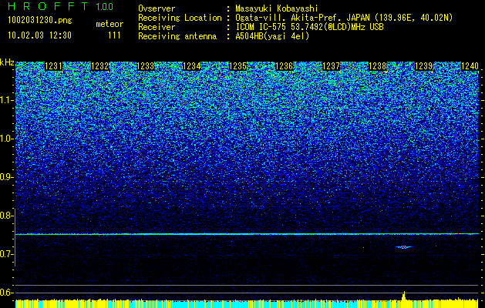
Task: Click the 1235 time marker
Action: pos(237,66)
